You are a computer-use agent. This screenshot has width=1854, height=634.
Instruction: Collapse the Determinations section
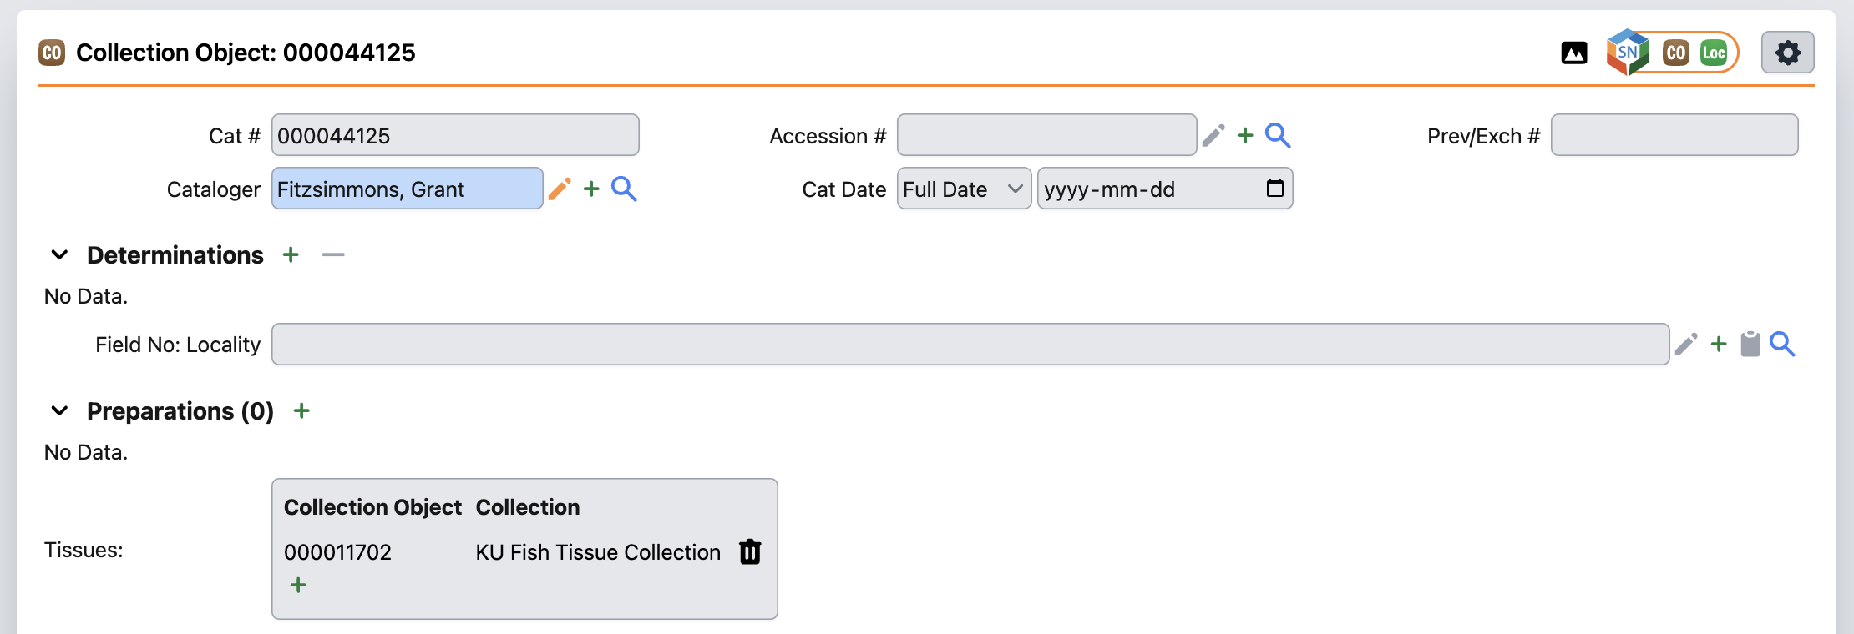59,255
